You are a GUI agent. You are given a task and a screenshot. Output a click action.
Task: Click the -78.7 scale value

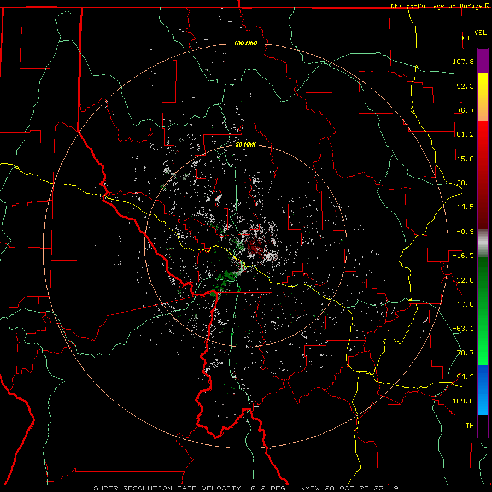pyautogui.click(x=463, y=353)
